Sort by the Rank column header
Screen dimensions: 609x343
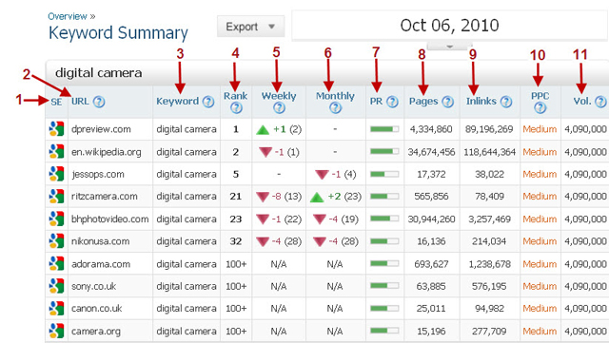click(x=235, y=96)
